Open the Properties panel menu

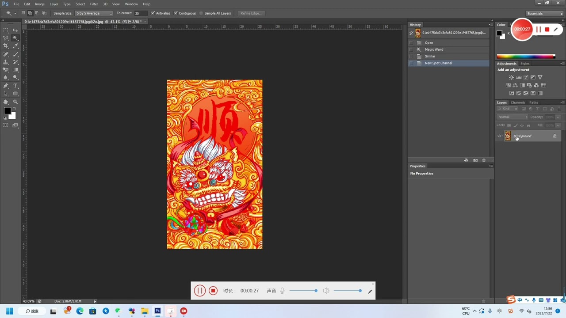[491, 166]
